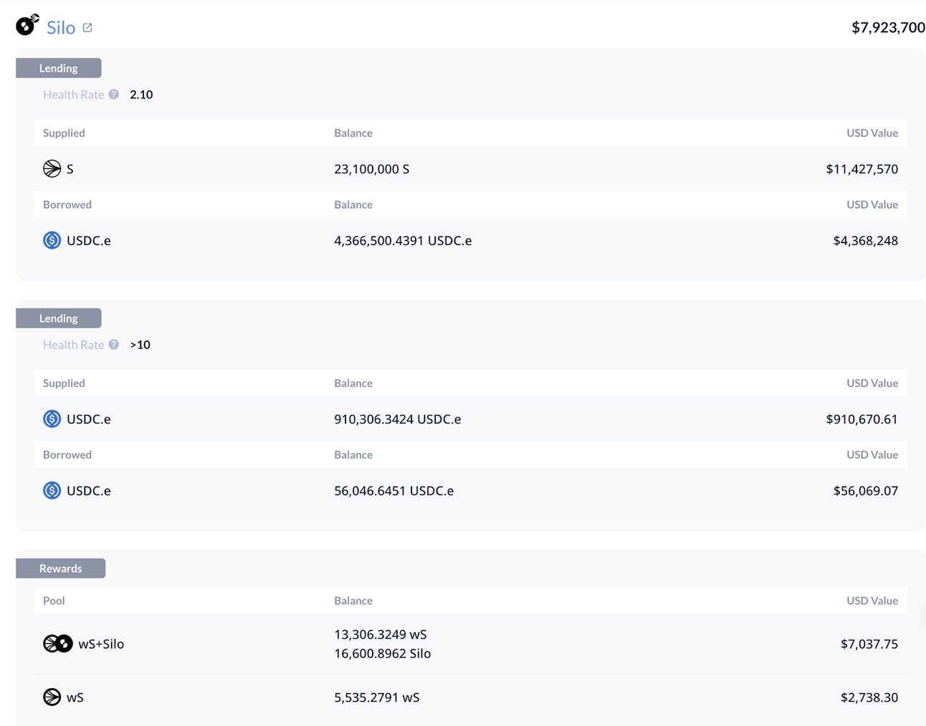Click the S token icon in Supplied
The image size is (926, 726).
coord(52,168)
